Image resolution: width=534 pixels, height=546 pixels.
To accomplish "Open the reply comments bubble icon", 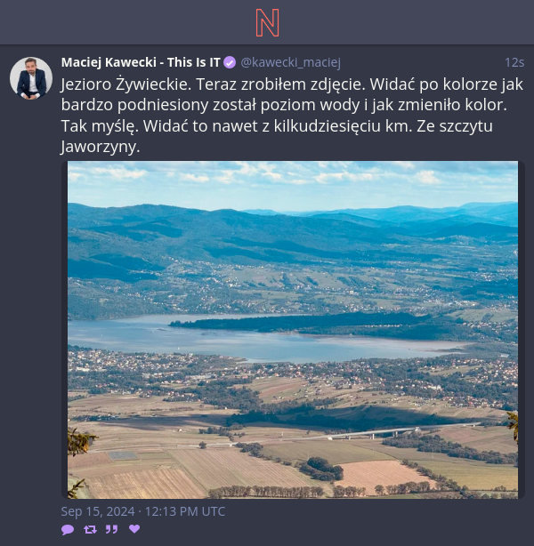I will click(68, 530).
